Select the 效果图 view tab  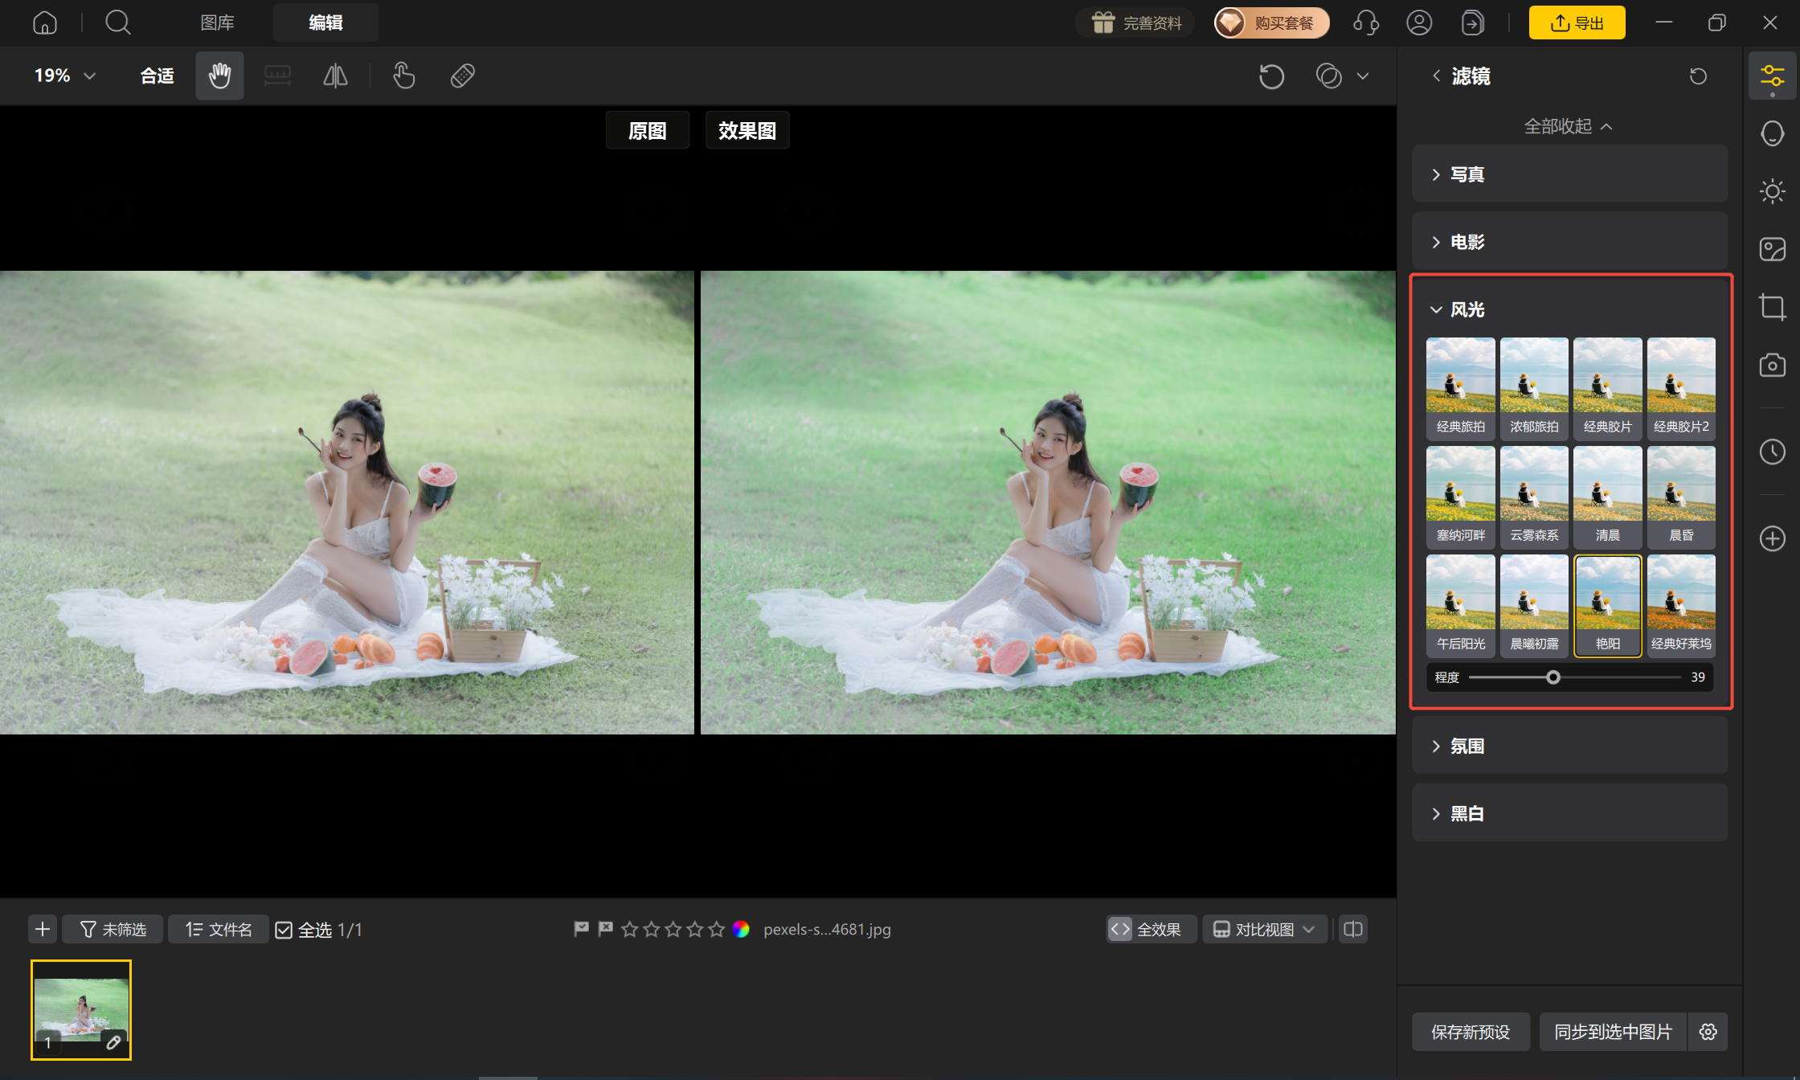(747, 130)
